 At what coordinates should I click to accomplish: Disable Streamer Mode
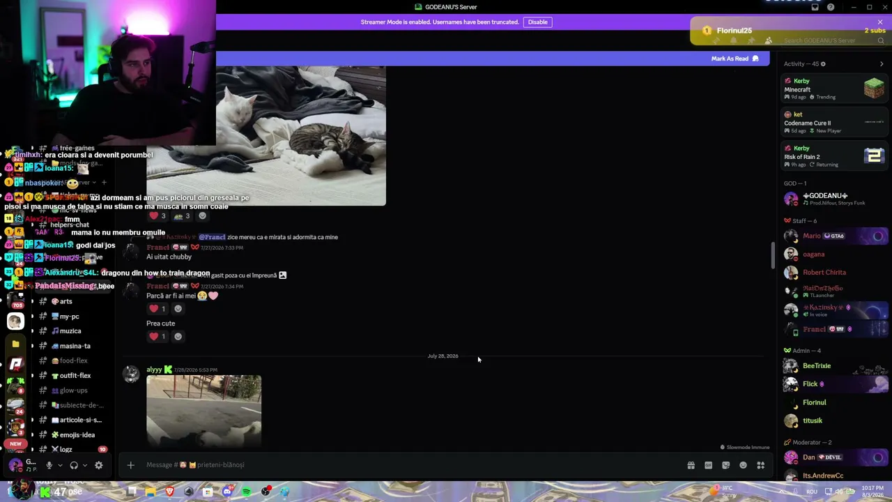point(537,22)
